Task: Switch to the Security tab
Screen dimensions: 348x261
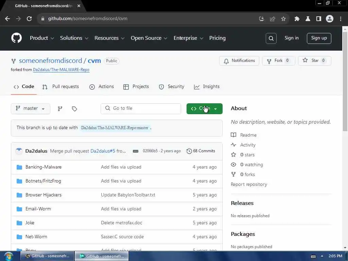Action: coord(172,87)
